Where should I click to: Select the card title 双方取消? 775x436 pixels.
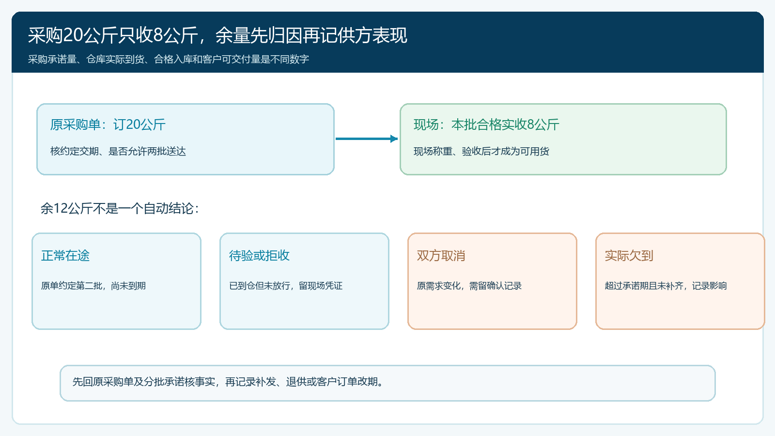pyautogui.click(x=441, y=255)
